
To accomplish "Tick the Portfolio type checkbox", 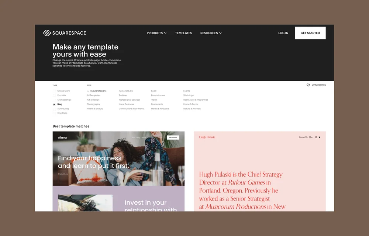I will [x=54, y=96].
